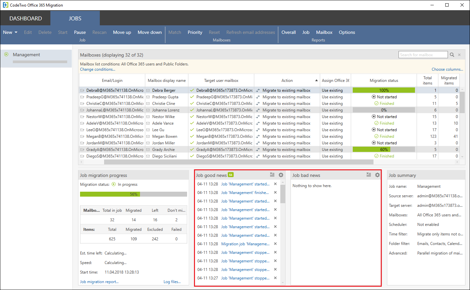Click the Choose columns link
The width and height of the screenshot is (470, 290).
coord(447,69)
